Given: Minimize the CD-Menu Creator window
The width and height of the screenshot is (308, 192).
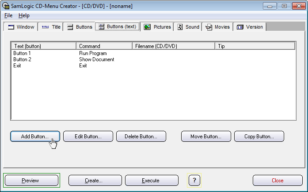Looking at the screenshot, I should click(x=270, y=6).
